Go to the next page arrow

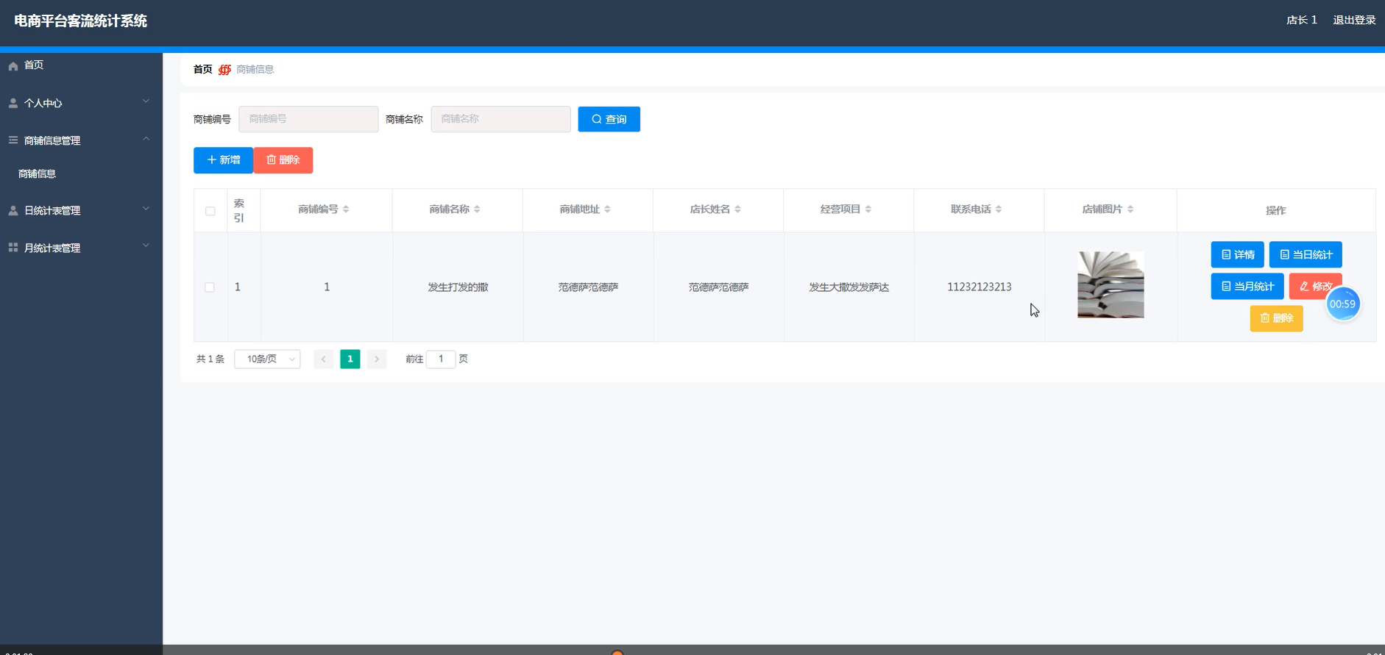pyautogui.click(x=377, y=359)
